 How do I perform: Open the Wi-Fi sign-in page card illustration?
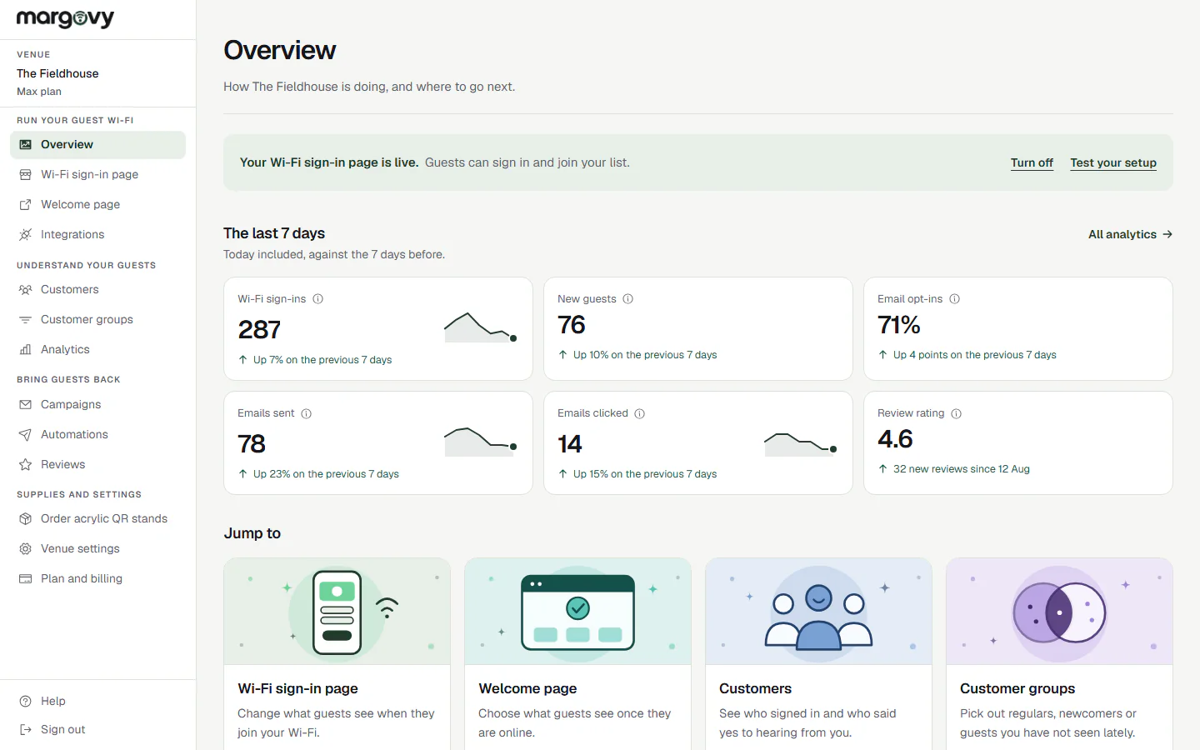coord(337,612)
